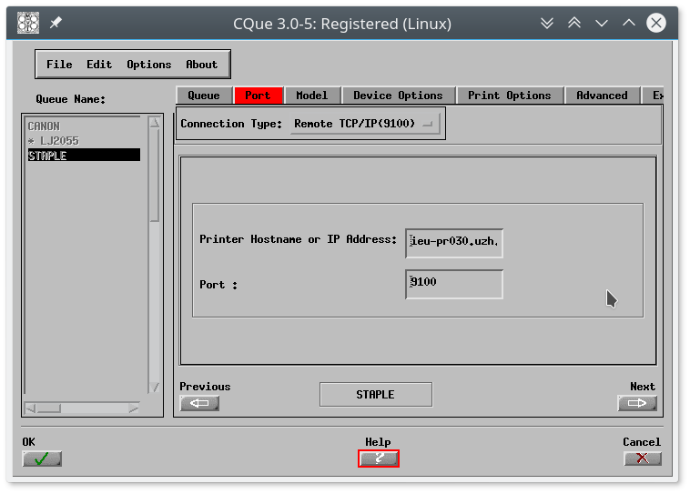Open the window menu icon in title bar
Viewport: 690px width, 494px height.
coord(29,23)
